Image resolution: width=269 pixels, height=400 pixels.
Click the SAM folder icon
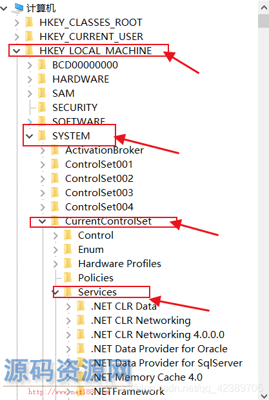tap(42, 94)
